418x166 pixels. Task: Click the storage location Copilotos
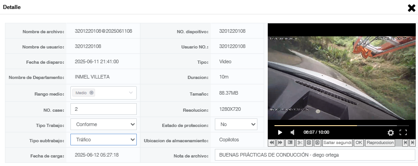229,140
